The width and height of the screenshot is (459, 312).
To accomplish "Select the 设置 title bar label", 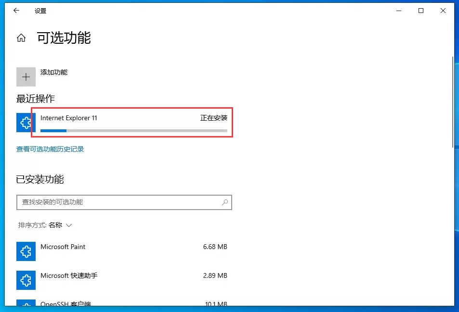I will click(41, 10).
